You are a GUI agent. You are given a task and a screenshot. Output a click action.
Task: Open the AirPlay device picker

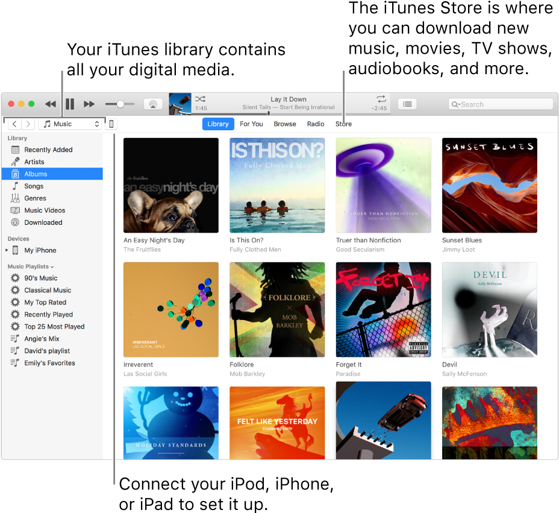pyautogui.click(x=153, y=104)
